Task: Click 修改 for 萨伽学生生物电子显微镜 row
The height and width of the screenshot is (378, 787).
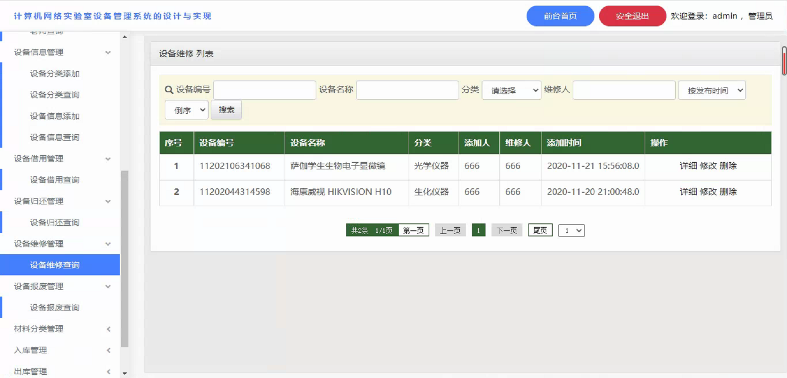Action: coord(708,166)
